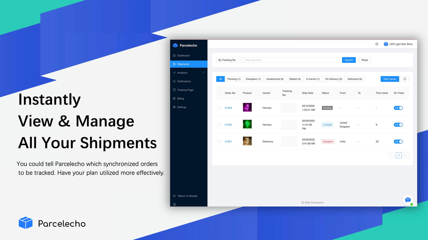Collapse the sidebar with the bottom icon

(x=174, y=204)
